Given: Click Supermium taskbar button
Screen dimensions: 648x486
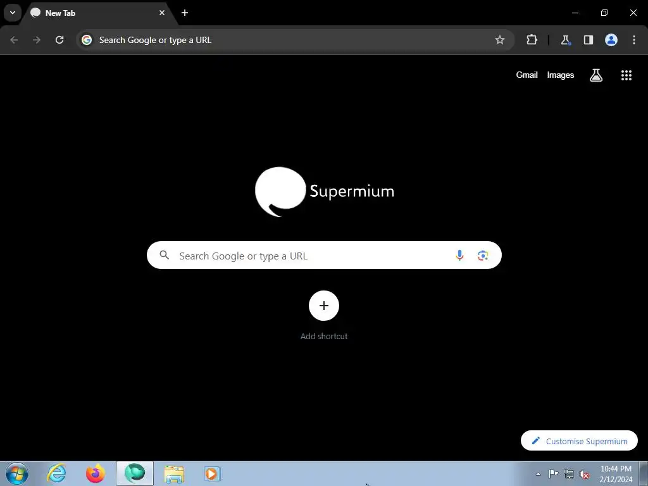Looking at the screenshot, I should 135,473.
